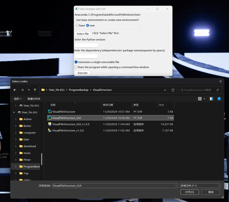Click the VisualFileStructure PY file icon
The width and height of the screenshot is (229, 202).
tap(50, 111)
